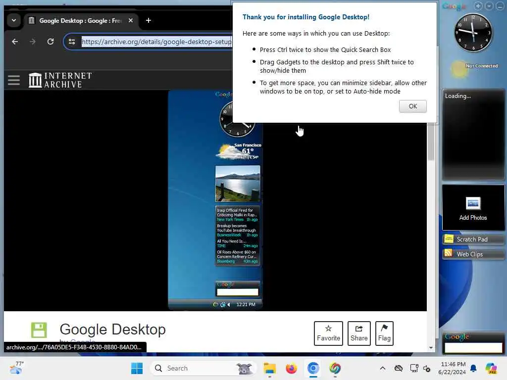The image size is (507, 380).
Task: Click the Google logo atop the sidebar
Action: pyautogui.click(x=454, y=6)
